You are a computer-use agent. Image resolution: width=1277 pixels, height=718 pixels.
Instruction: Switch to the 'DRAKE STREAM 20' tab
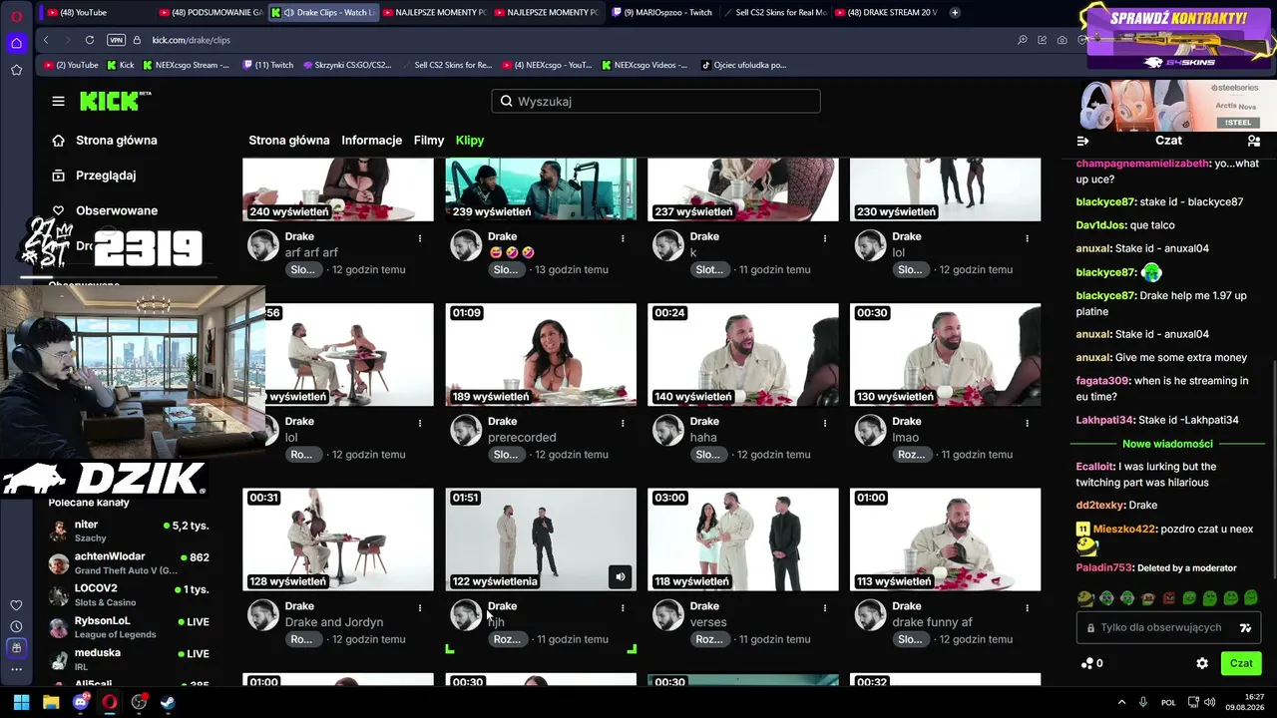886,13
